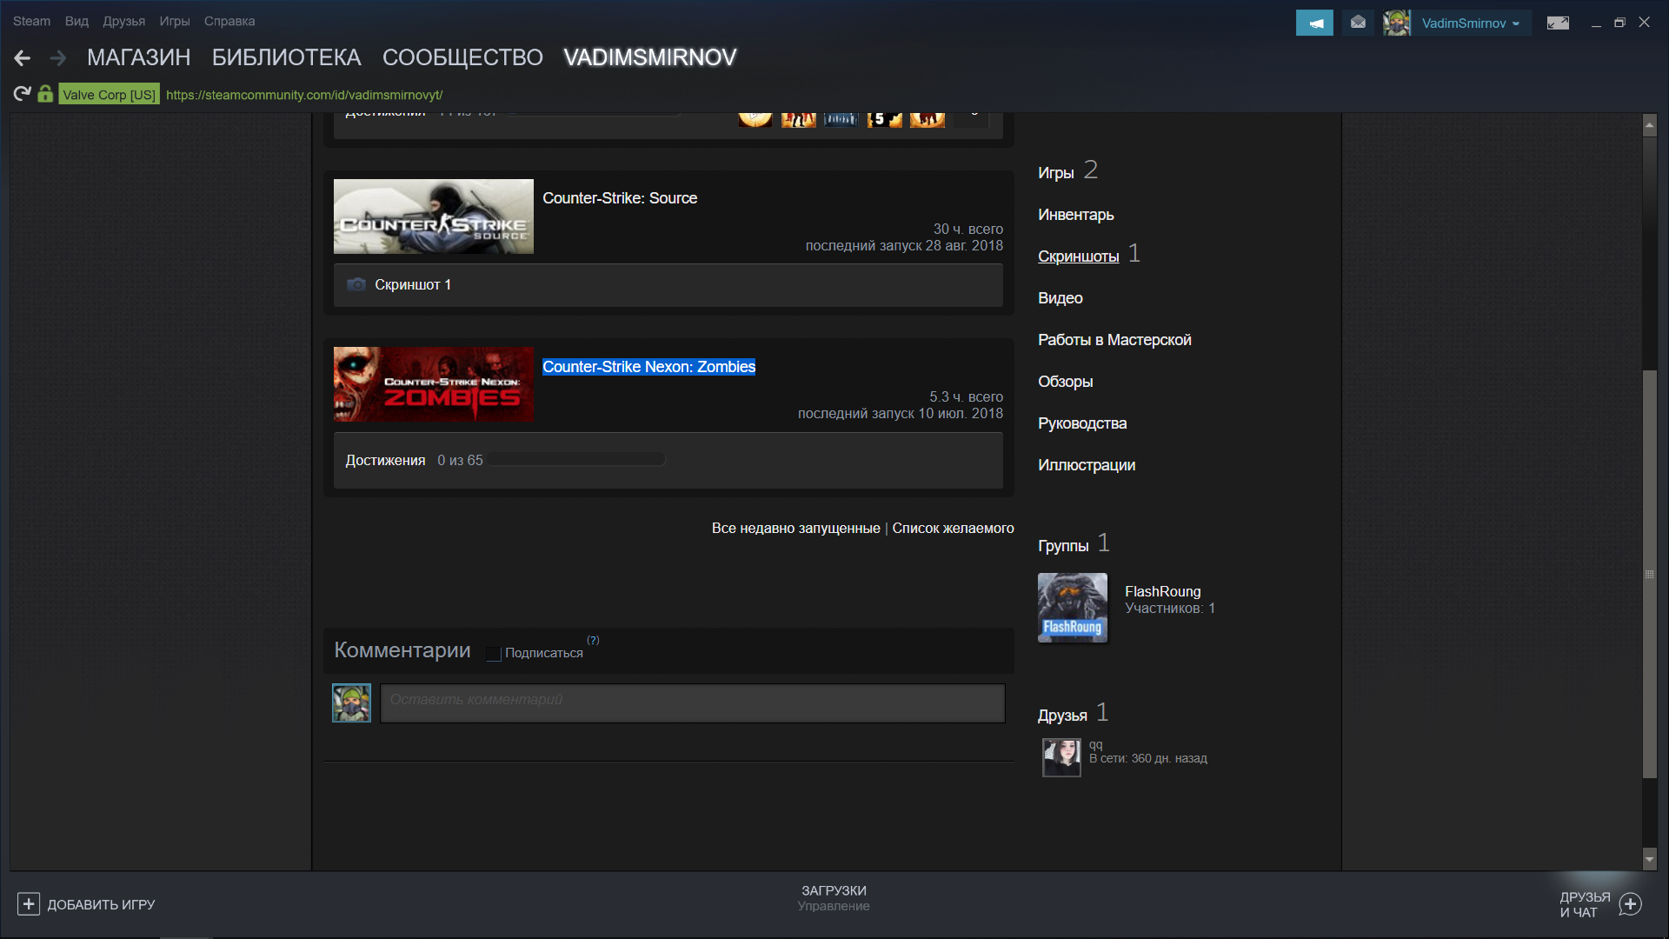Viewport: 1669px width, 939px height.
Task: Click the achievement badge showing number 5
Action: (884, 119)
